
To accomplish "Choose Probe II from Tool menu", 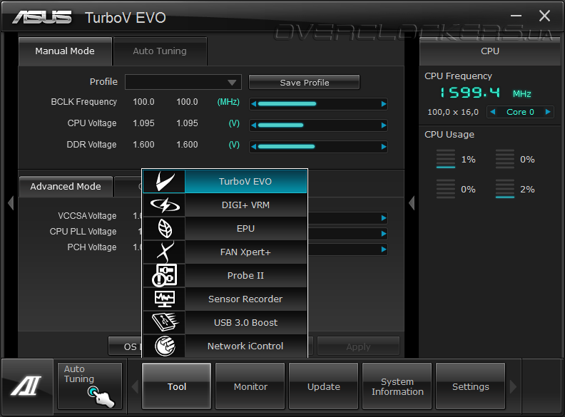I will pos(245,275).
